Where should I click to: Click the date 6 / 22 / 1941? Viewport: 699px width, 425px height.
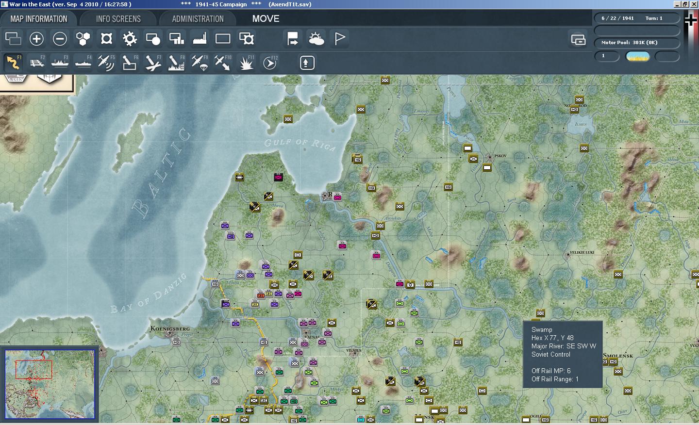tap(617, 18)
